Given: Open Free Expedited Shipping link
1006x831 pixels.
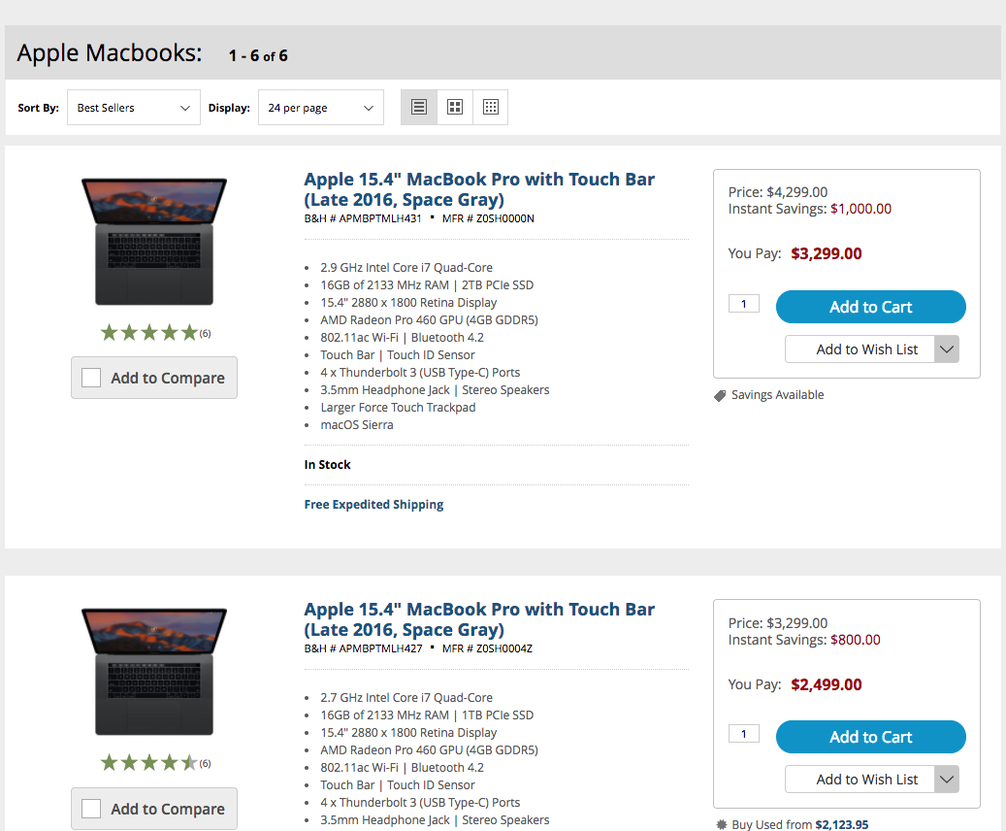Looking at the screenshot, I should tap(373, 505).
